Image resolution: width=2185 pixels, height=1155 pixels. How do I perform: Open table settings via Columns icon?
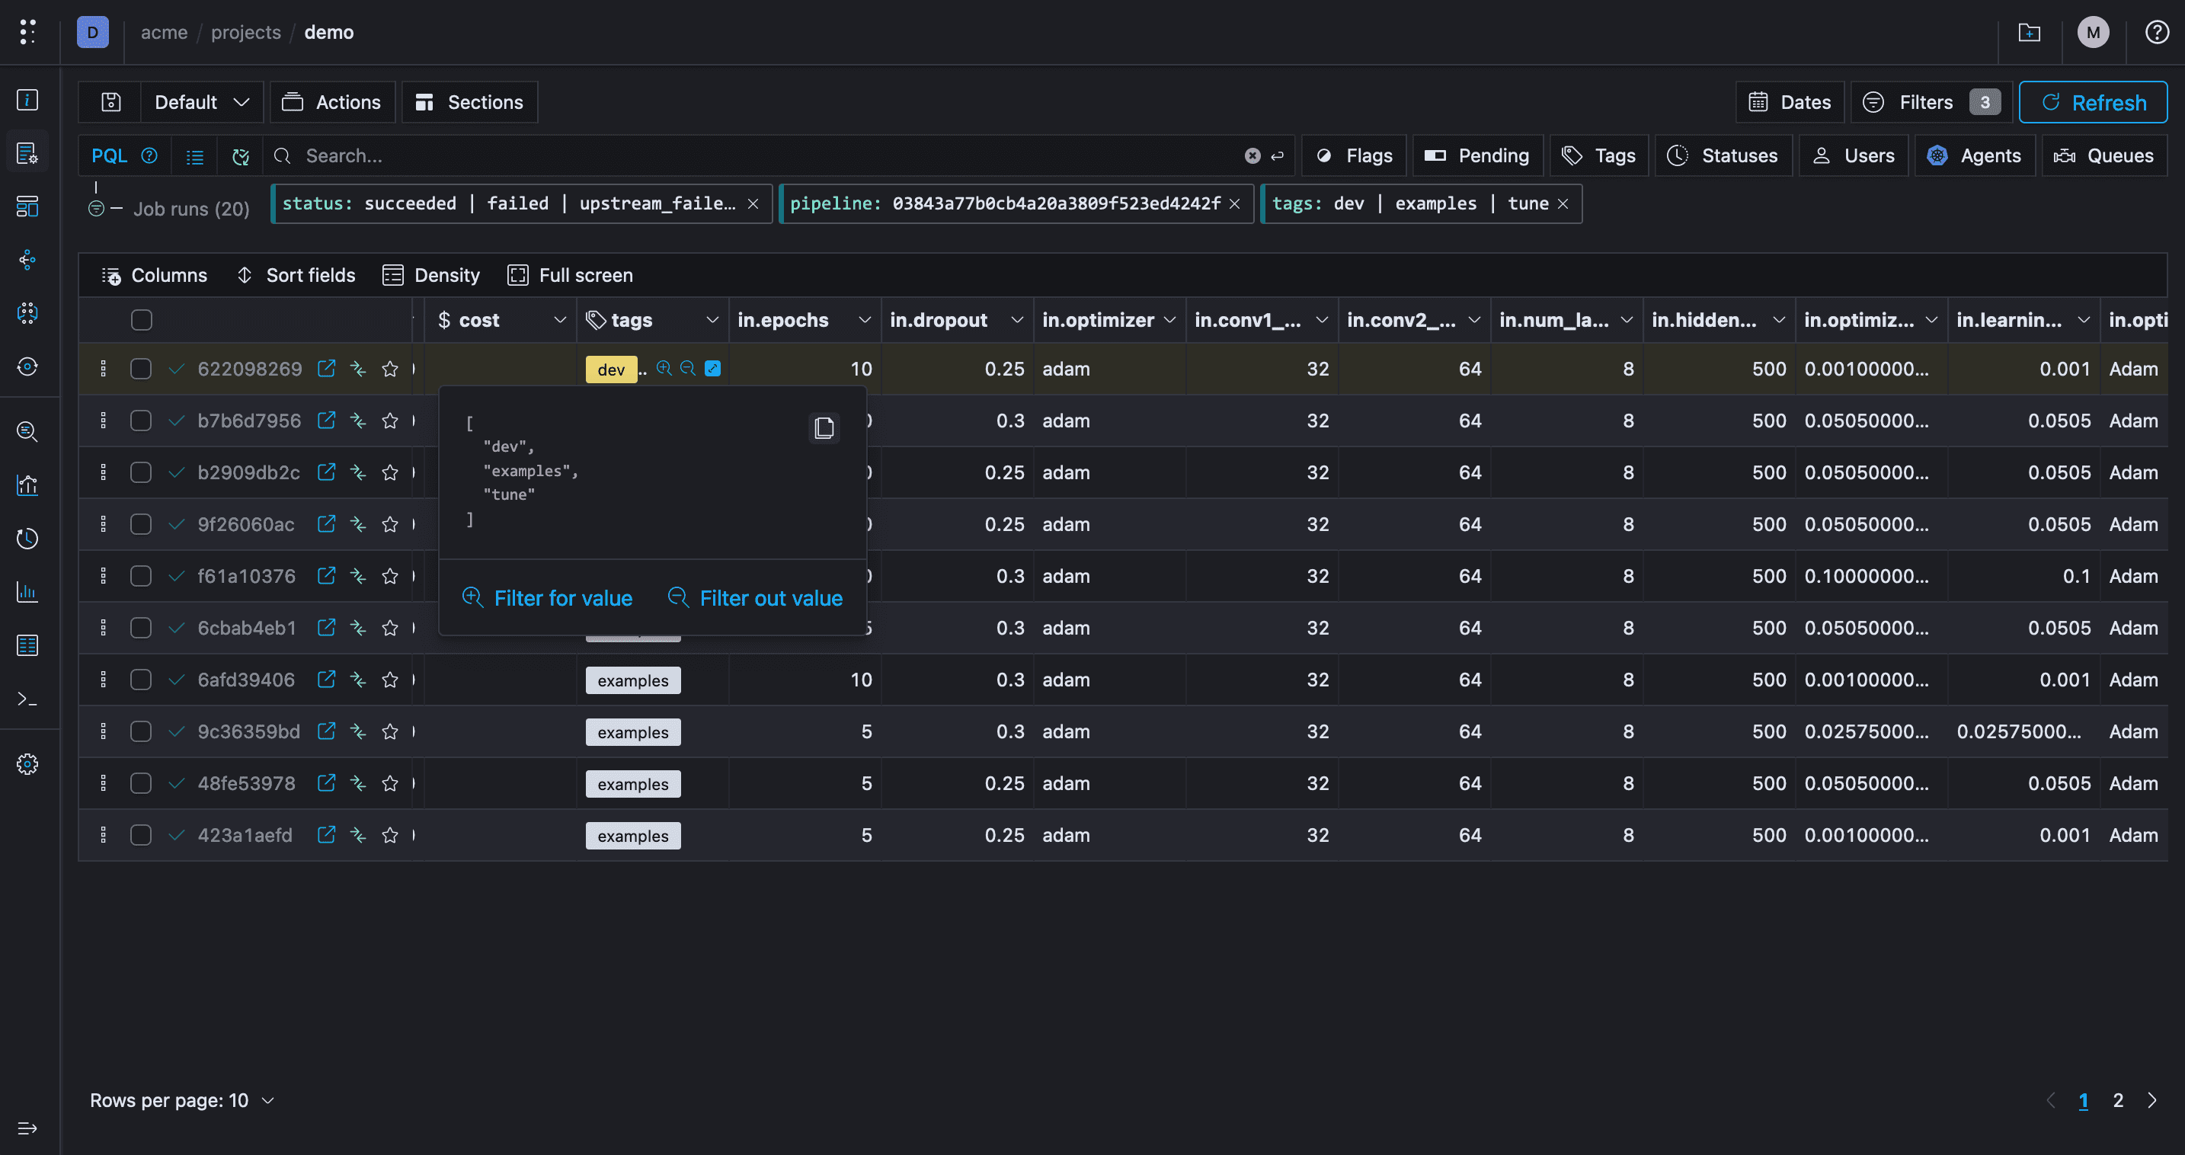point(155,275)
